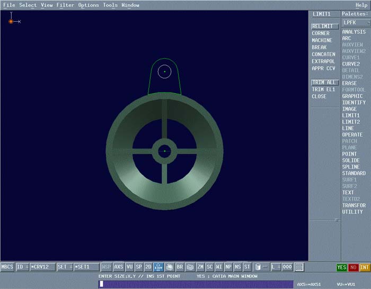Open the ID = selector dropdown
Viewport: 371px width, 289px height.
pyautogui.click(x=22, y=267)
